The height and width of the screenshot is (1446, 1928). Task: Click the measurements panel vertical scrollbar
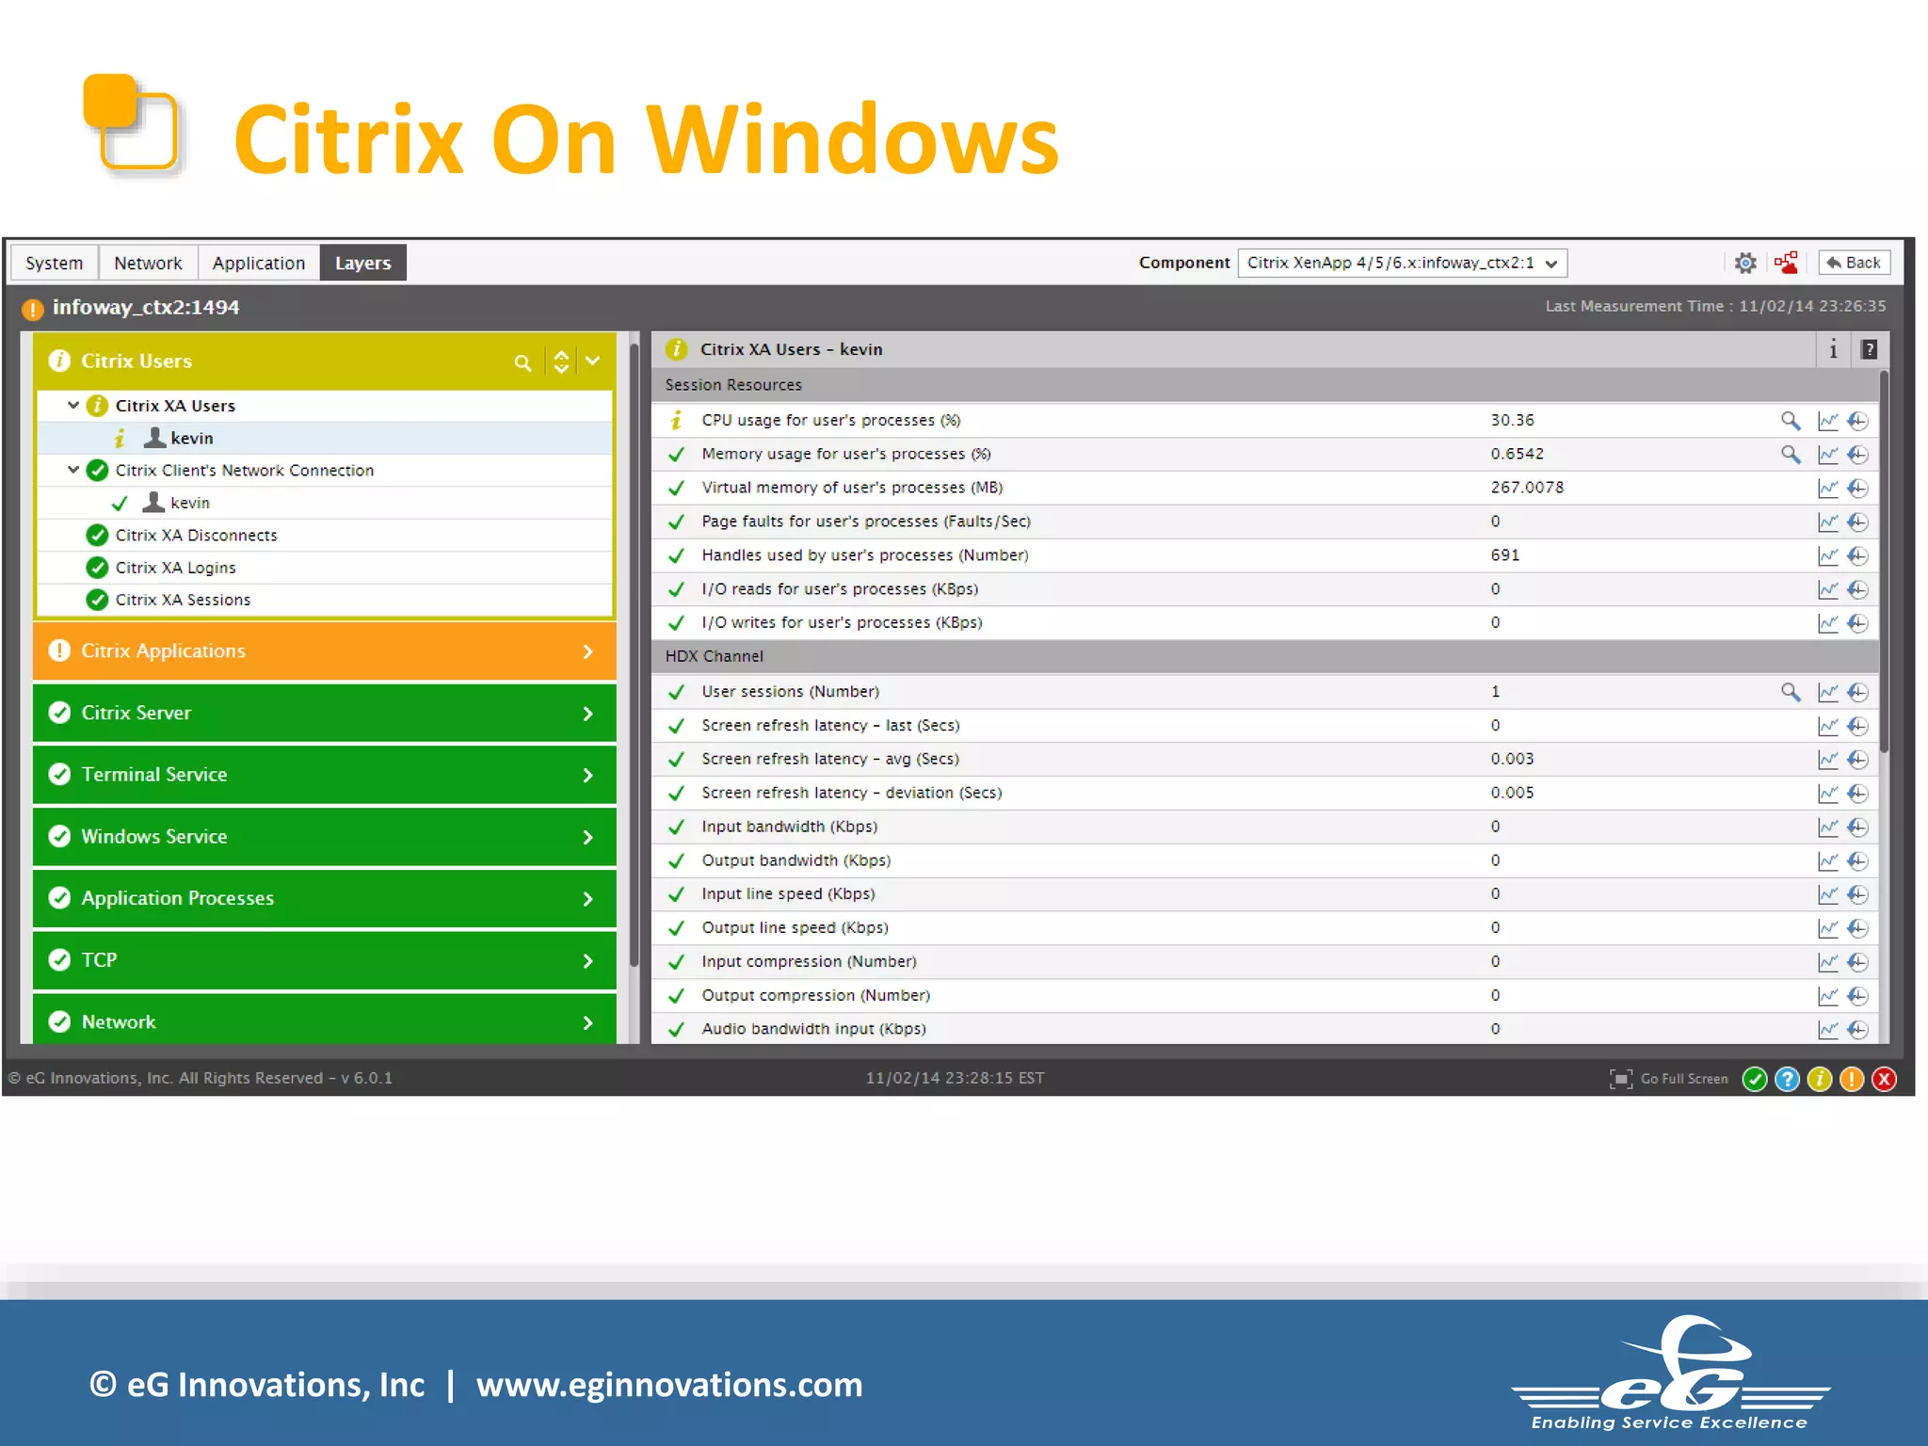coord(1885,562)
